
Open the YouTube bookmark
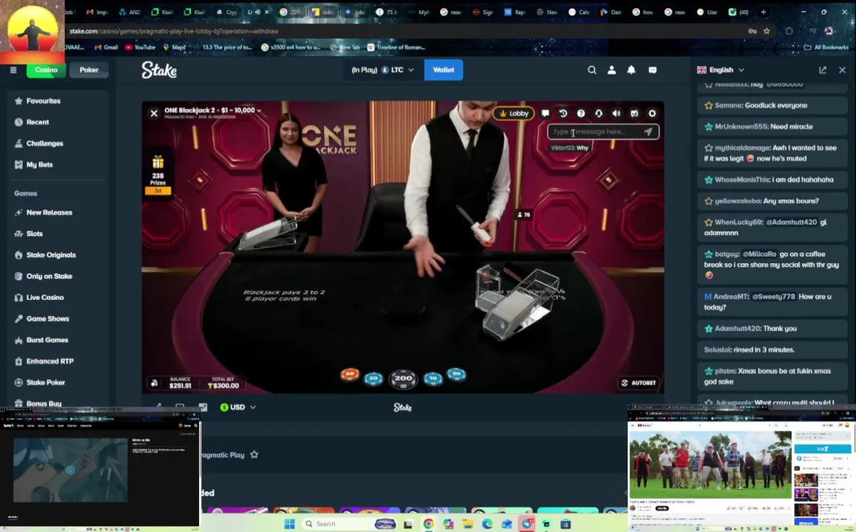[141, 47]
